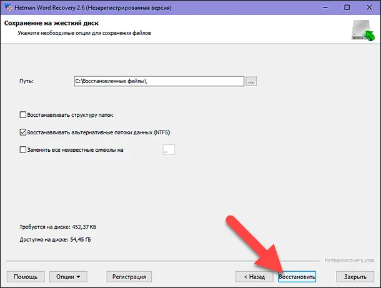
Task: Click the Hetman Word Recovery title bar icon
Action: [x=7, y=7]
